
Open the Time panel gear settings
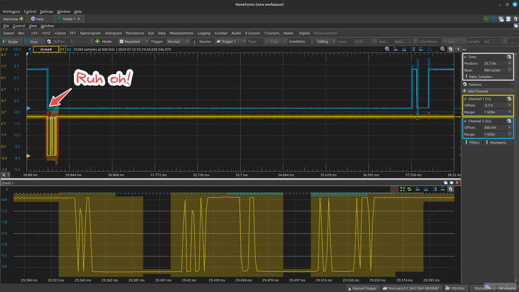pos(509,57)
